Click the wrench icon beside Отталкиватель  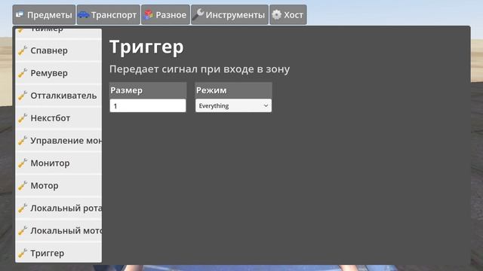tap(23, 96)
